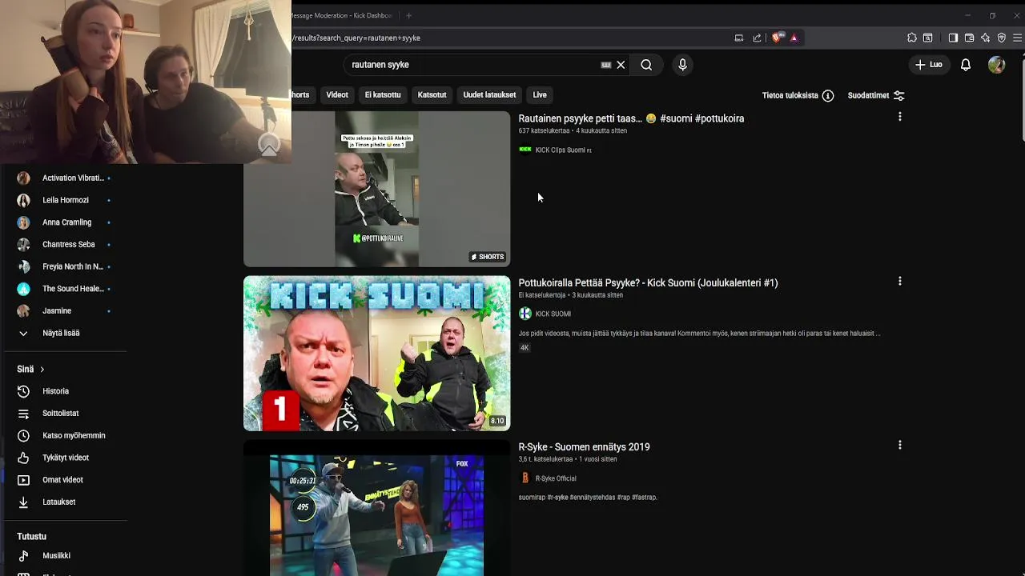Click the Historia clock icon
1025x576 pixels.
(x=23, y=391)
